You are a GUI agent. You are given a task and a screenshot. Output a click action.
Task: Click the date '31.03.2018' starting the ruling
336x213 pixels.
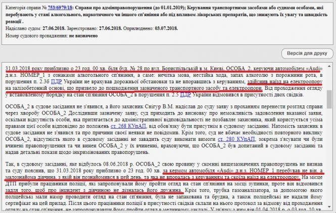pos(18,69)
